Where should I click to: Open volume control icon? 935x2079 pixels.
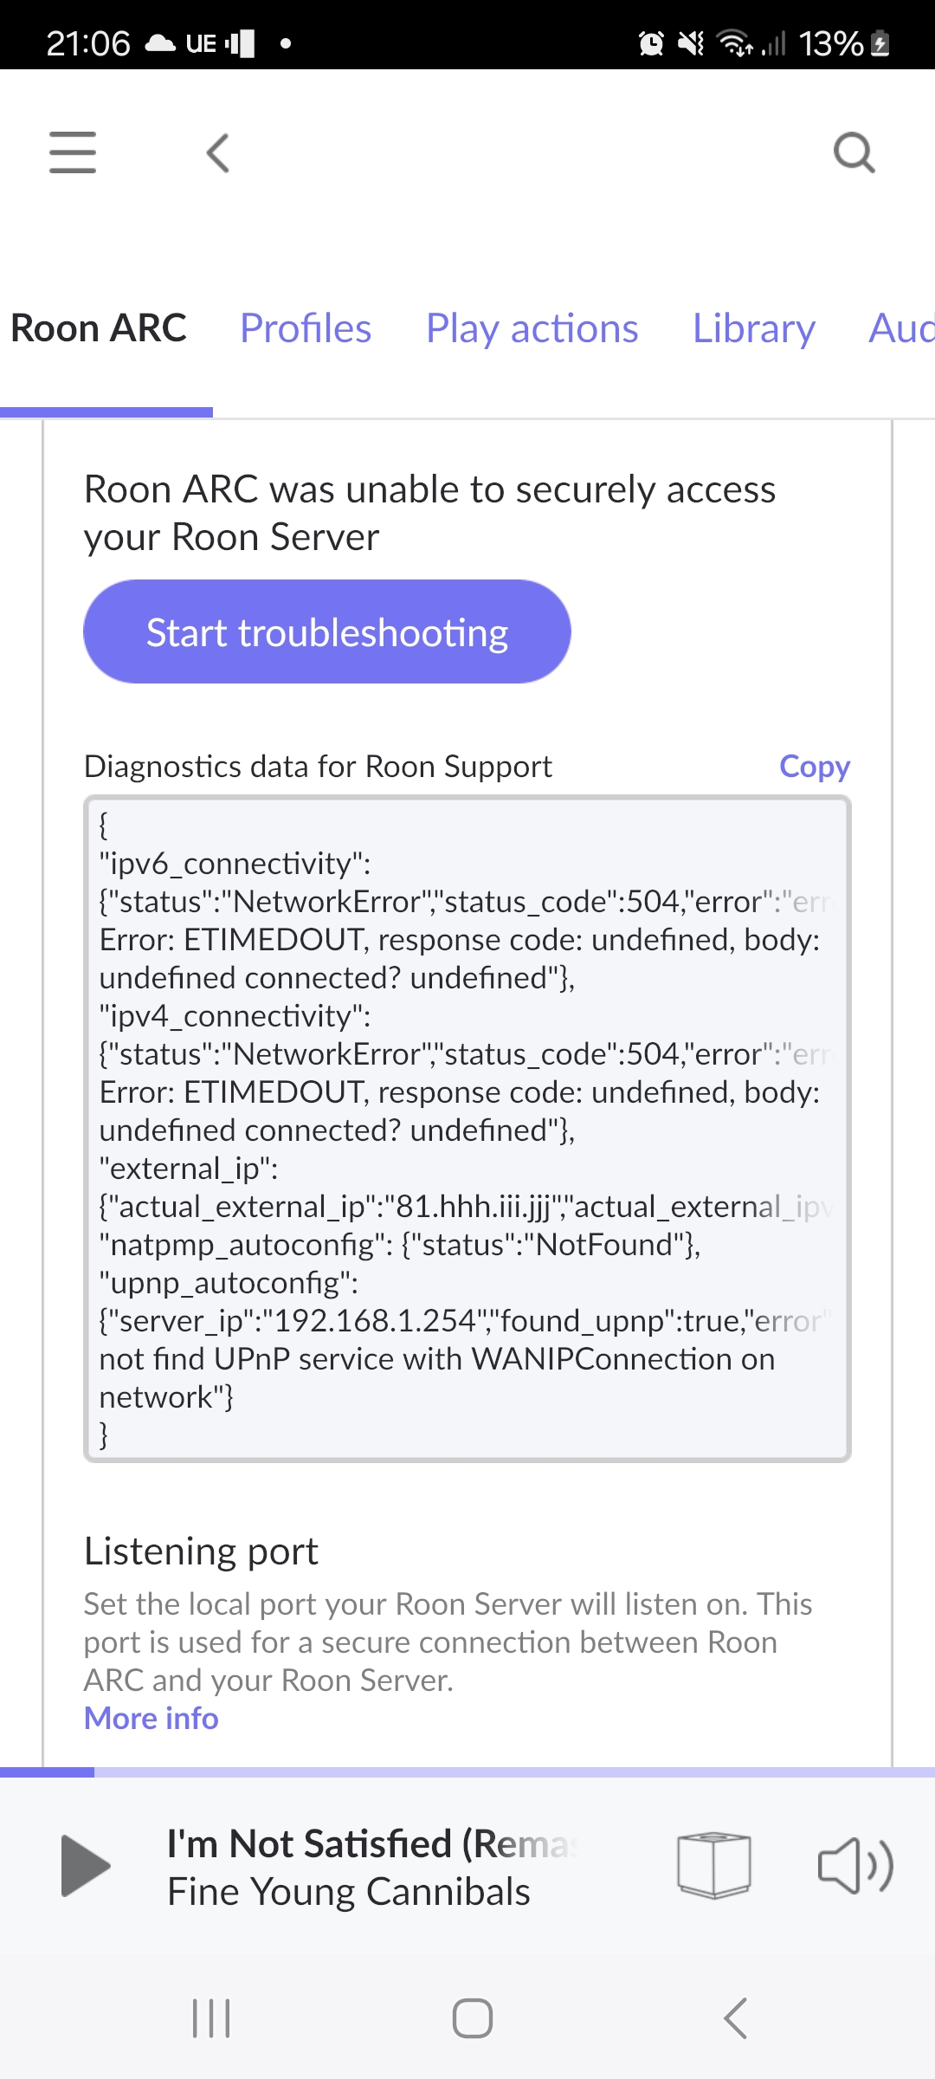click(x=855, y=1865)
